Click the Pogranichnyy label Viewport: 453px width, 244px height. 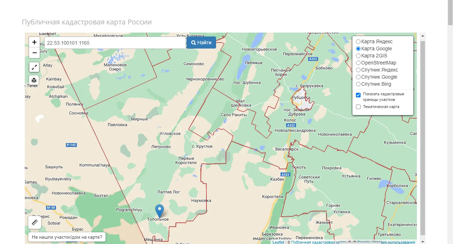[x=129, y=210]
